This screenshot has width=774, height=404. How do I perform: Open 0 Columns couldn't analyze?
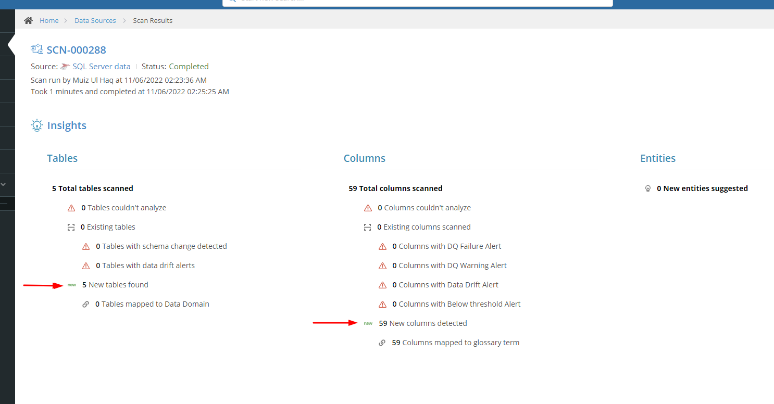(424, 208)
